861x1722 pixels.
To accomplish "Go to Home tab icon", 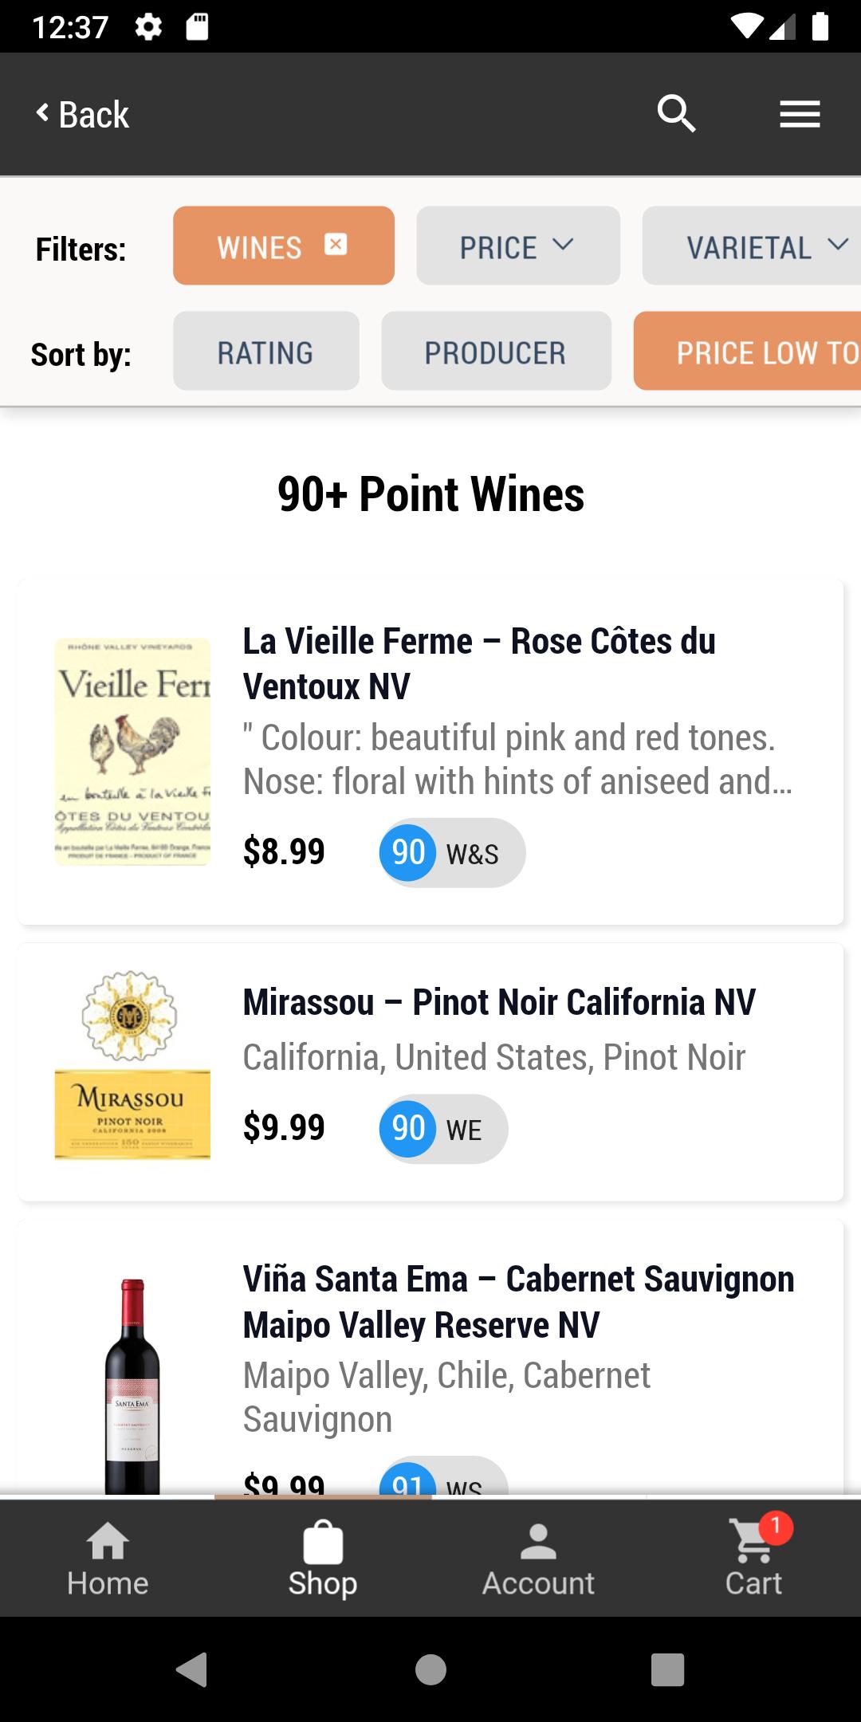I will [108, 1540].
